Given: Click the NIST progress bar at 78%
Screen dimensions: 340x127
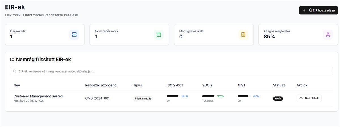Looking at the screenshot, I should point(244,96).
